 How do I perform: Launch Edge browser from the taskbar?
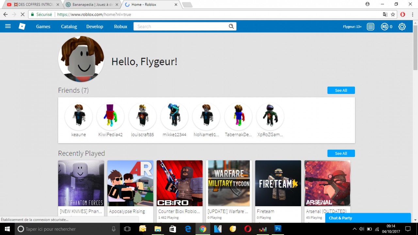188,229
